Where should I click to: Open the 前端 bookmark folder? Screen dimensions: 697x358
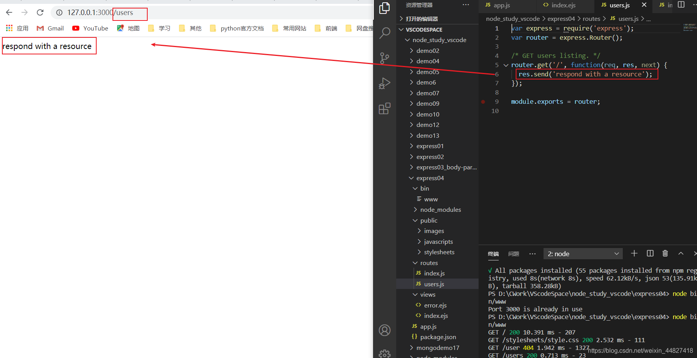(x=326, y=28)
